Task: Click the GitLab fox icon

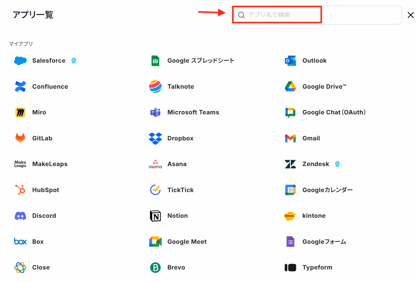Action: [20, 138]
